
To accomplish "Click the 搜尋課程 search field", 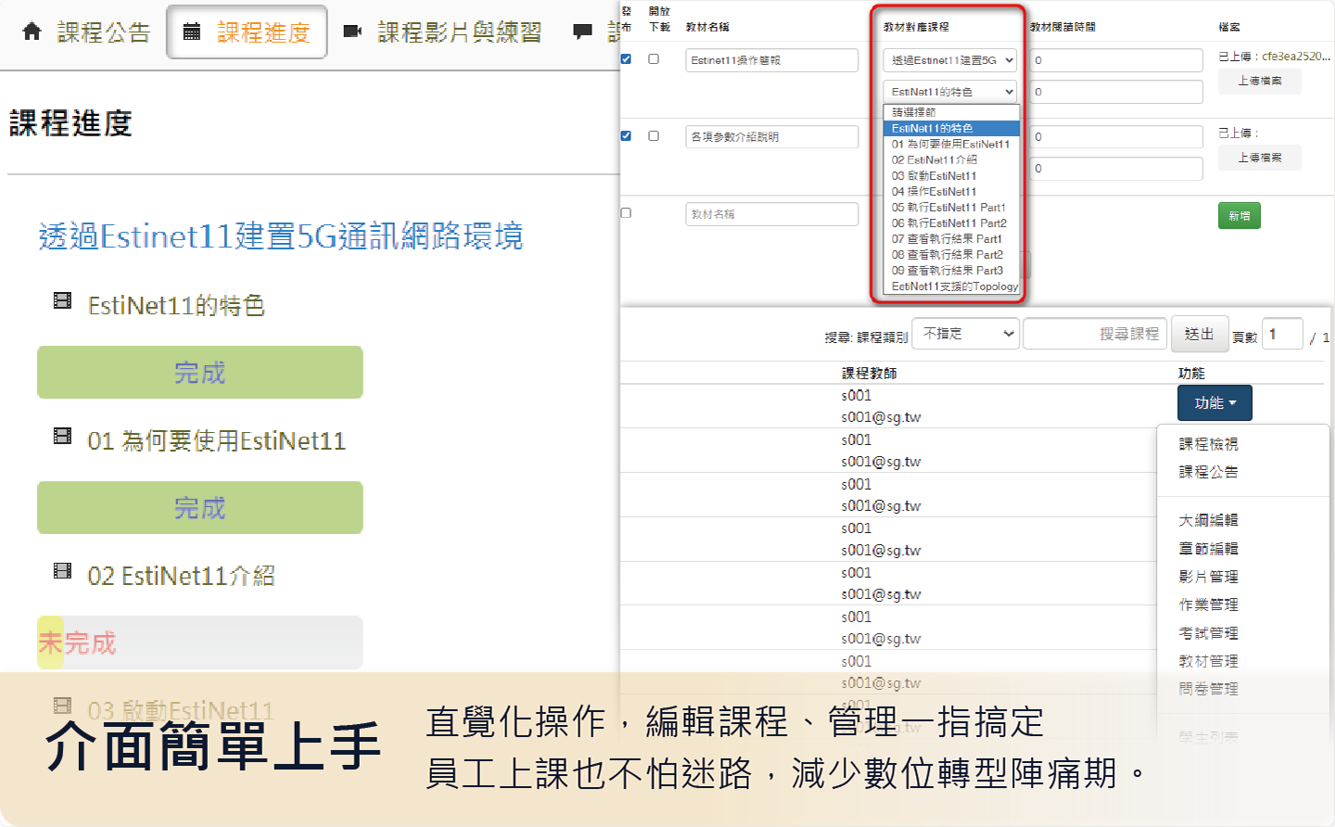I will tap(1095, 334).
